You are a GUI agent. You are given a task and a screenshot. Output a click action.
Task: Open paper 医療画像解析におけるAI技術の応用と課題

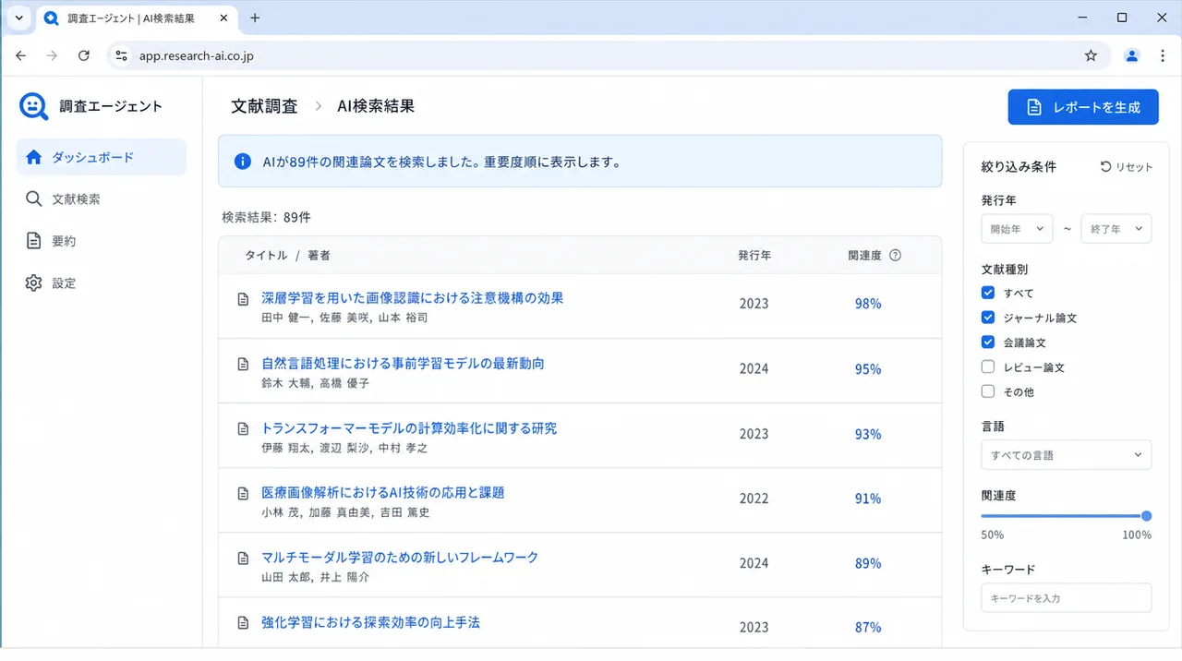pyautogui.click(x=383, y=493)
